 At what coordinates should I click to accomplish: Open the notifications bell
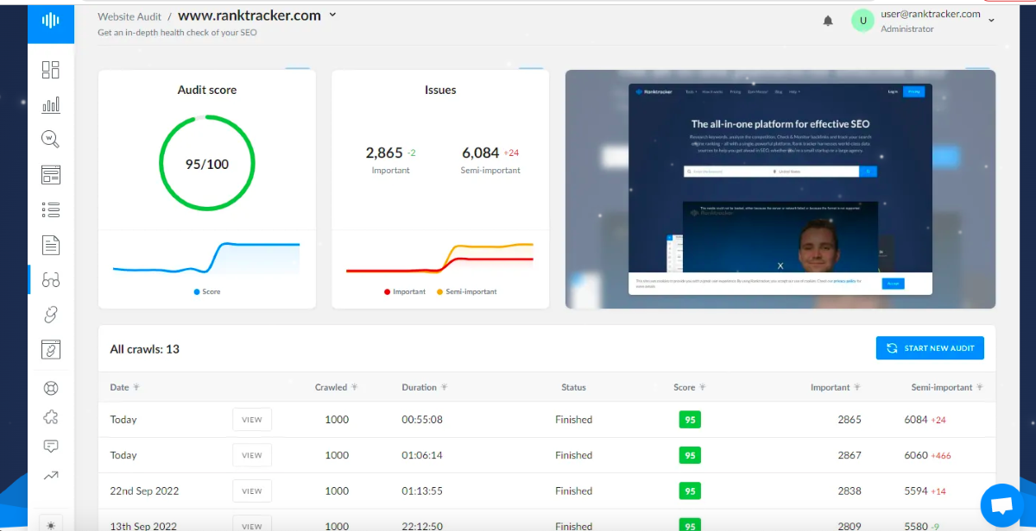pos(828,21)
